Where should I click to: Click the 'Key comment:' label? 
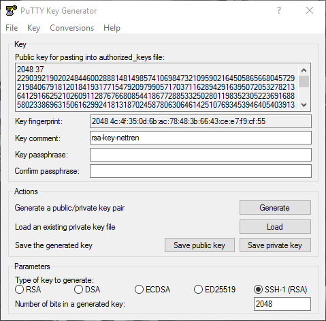click(x=37, y=138)
